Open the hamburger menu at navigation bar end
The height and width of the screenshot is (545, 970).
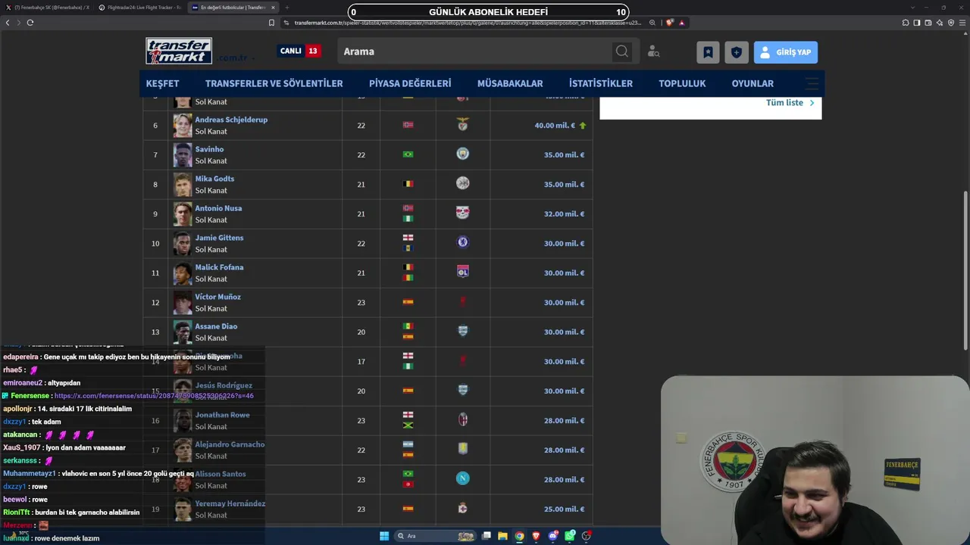click(x=812, y=83)
